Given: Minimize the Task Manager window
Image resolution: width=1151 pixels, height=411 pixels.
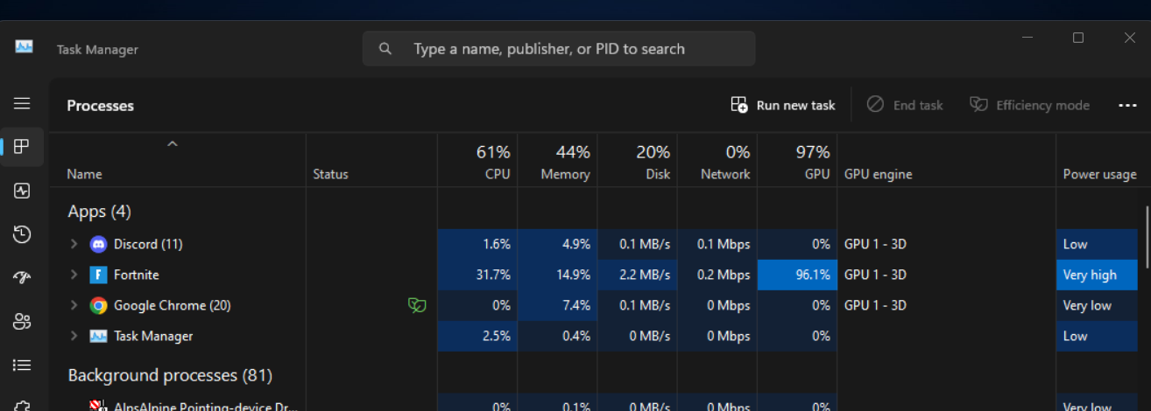Looking at the screenshot, I should [1027, 38].
